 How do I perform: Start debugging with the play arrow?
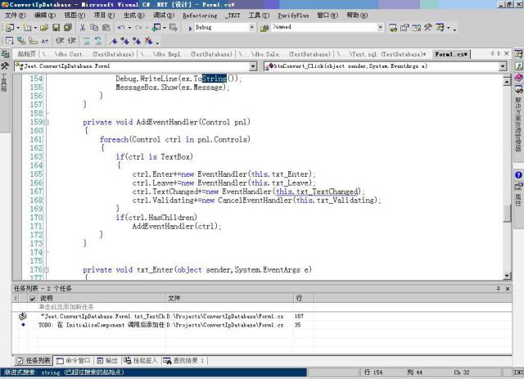pos(190,28)
